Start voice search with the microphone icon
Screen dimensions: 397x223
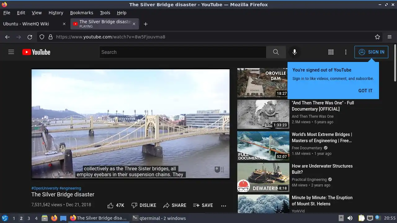pyautogui.click(x=295, y=52)
